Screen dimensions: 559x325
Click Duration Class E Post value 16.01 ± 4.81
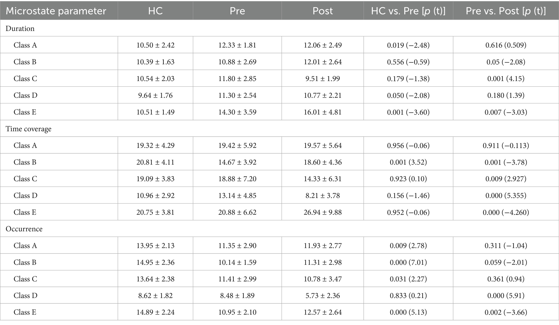click(x=323, y=112)
